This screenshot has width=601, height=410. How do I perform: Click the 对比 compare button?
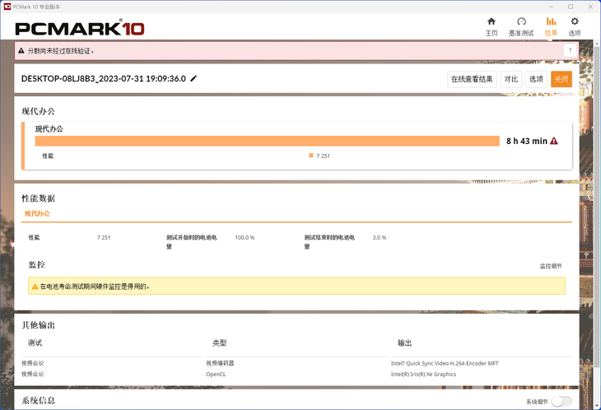(x=511, y=79)
